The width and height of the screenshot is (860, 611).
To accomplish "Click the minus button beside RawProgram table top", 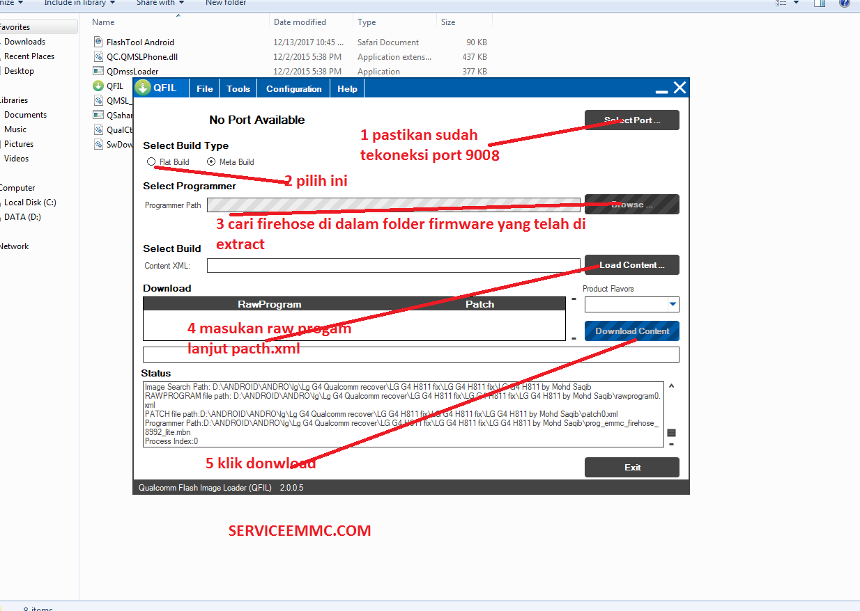I will [x=574, y=299].
